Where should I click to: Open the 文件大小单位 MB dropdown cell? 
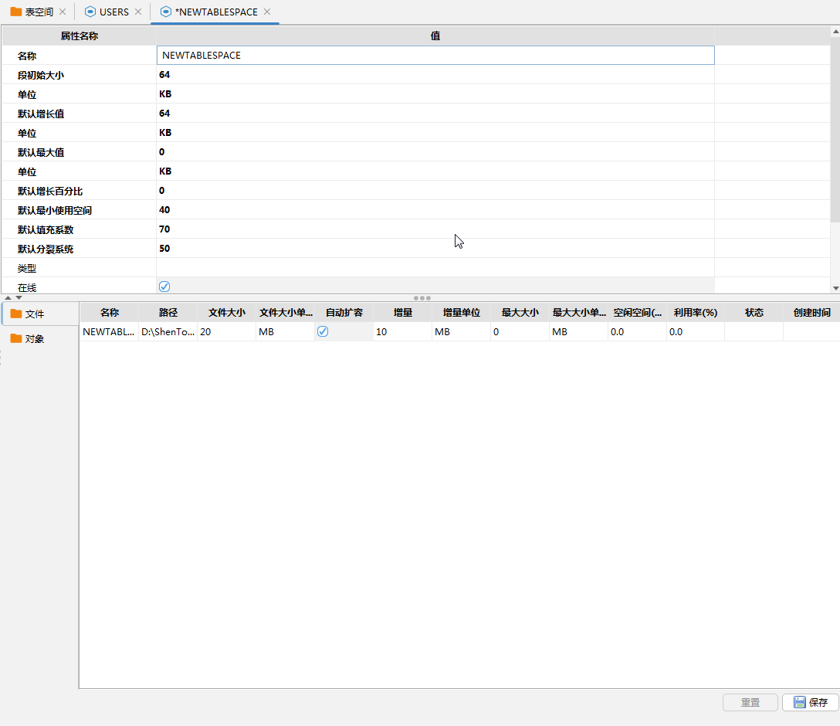click(x=285, y=331)
